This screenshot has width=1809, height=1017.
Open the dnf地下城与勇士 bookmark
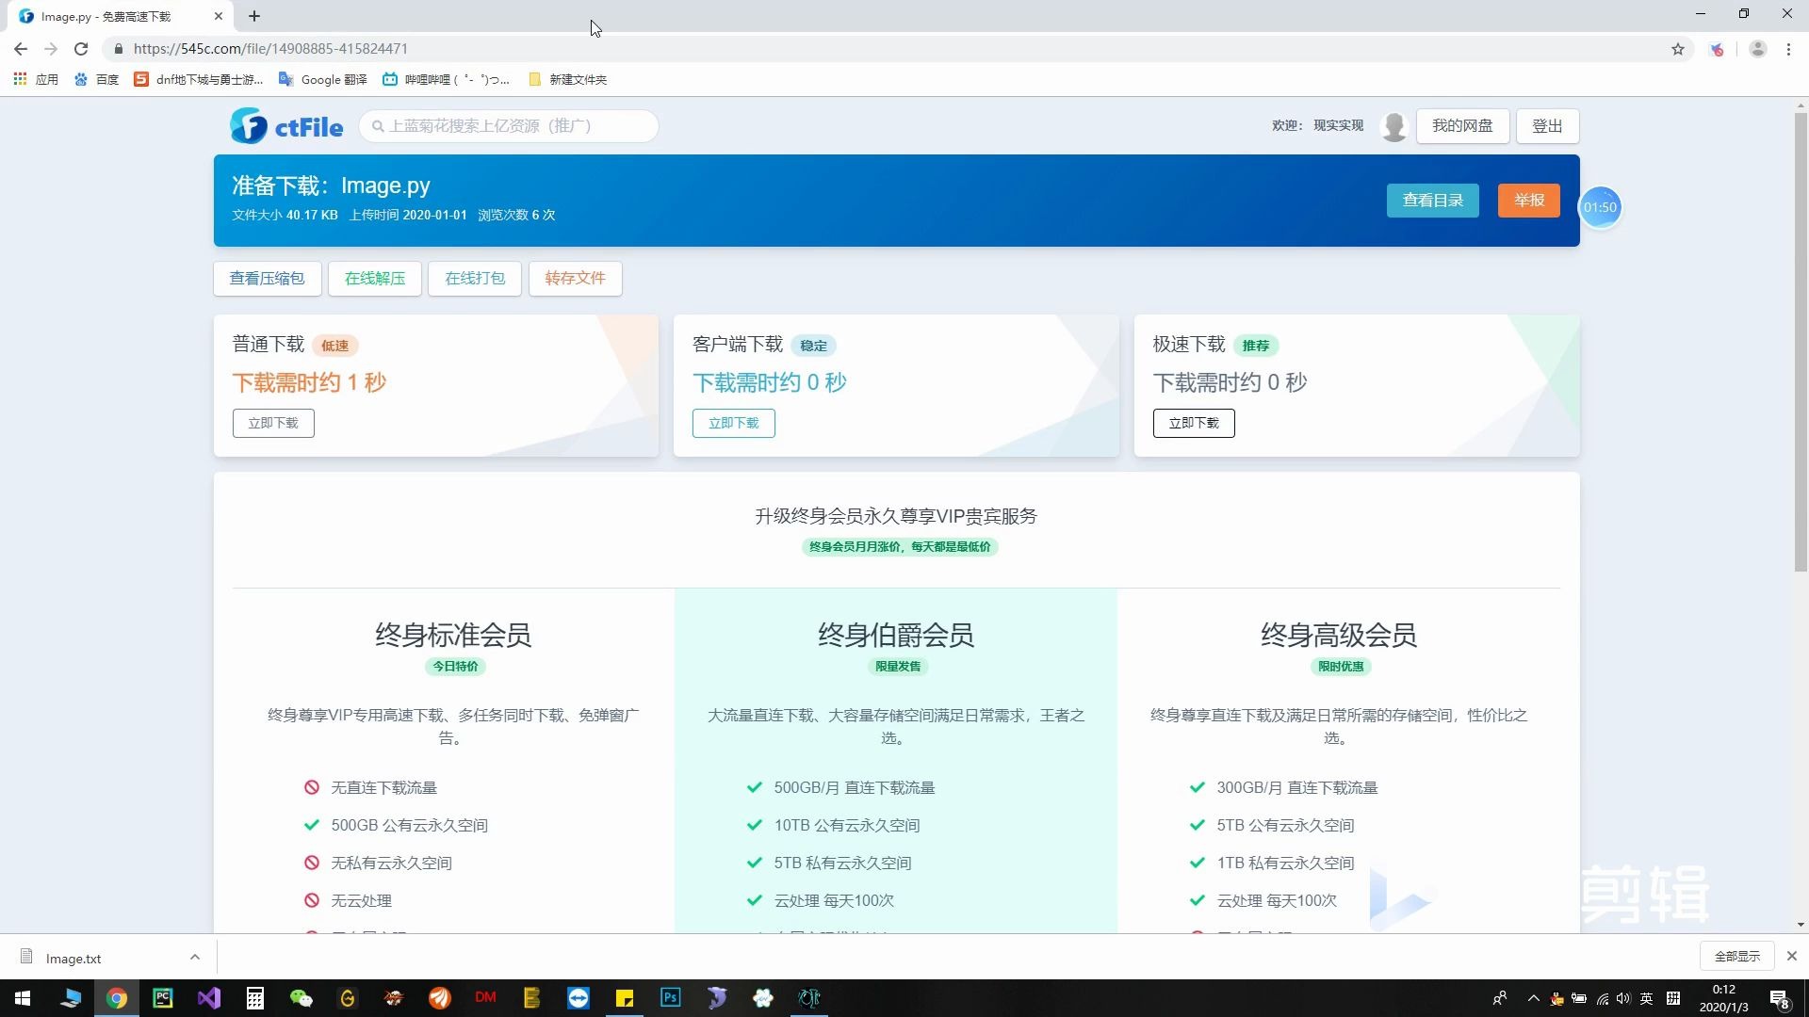point(199,80)
